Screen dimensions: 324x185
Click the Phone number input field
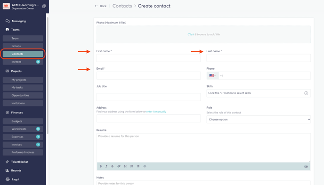pyautogui.click(x=264, y=76)
